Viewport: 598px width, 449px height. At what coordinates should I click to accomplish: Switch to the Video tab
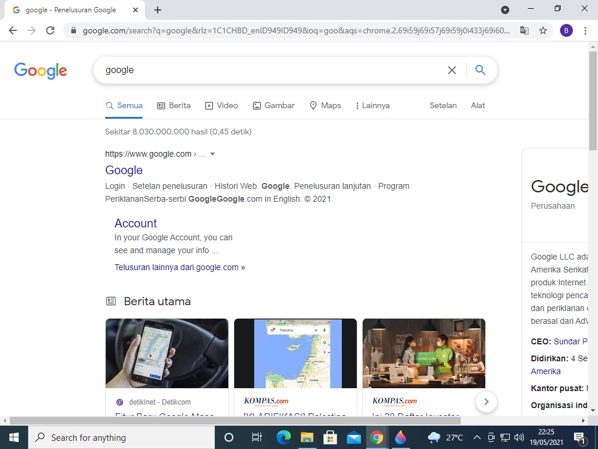click(221, 106)
